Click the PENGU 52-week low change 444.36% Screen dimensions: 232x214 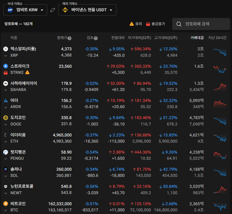click(x=141, y=152)
